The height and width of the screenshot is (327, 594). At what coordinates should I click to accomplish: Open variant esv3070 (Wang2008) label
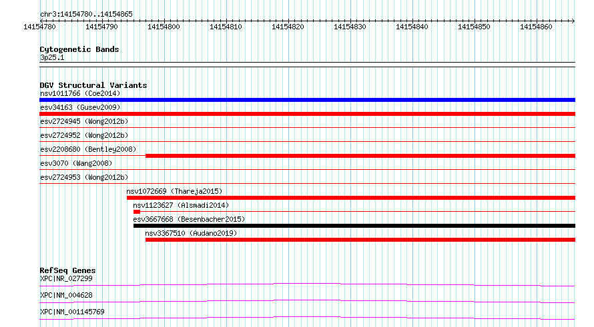[x=76, y=163]
